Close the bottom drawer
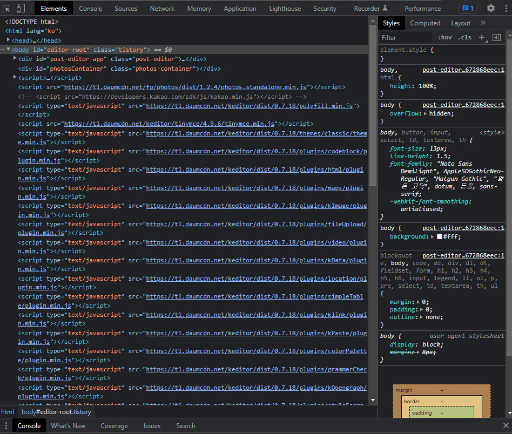 pos(506,425)
